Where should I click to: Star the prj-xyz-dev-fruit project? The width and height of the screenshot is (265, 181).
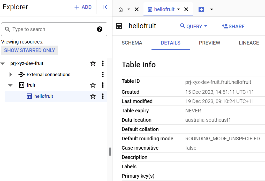click(x=93, y=63)
